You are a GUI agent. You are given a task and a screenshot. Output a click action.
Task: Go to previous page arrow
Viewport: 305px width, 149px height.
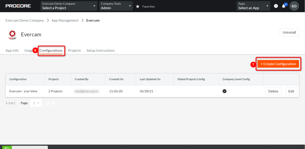coord(48,103)
